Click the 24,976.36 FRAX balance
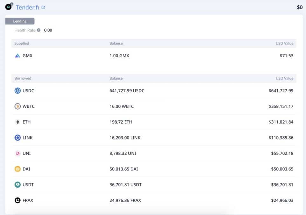The height and width of the screenshot is (215, 306). click(x=125, y=200)
